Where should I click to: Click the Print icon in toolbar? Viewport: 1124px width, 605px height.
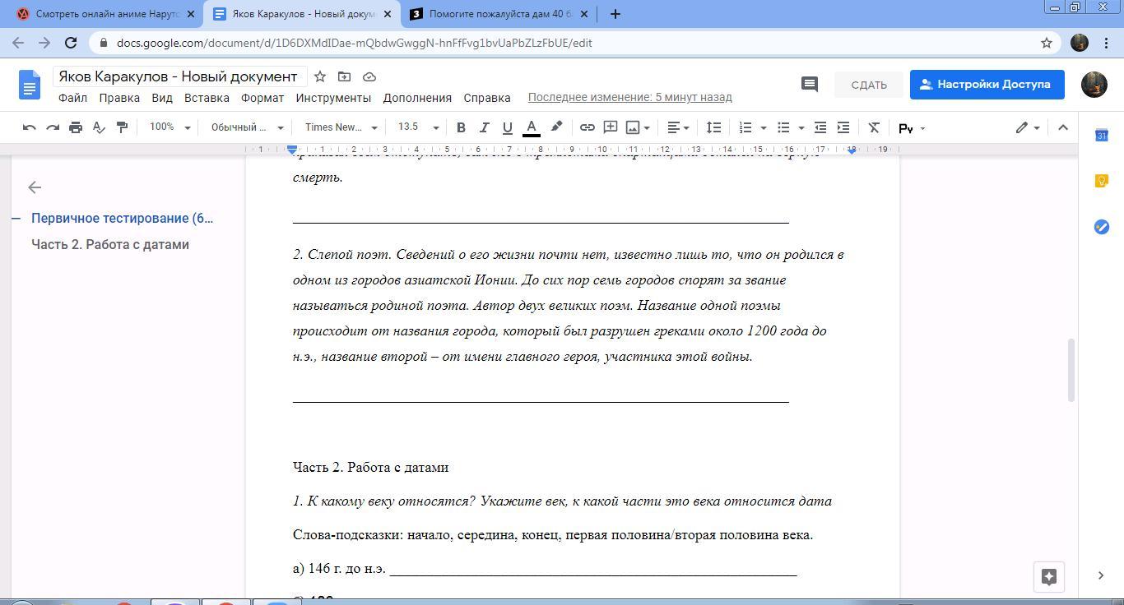click(76, 127)
